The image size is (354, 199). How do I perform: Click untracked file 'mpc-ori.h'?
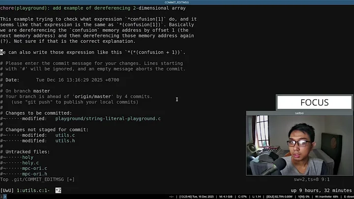tap(34, 174)
